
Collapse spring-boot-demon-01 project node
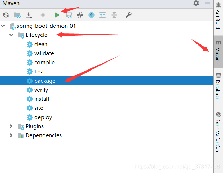(x=3, y=26)
